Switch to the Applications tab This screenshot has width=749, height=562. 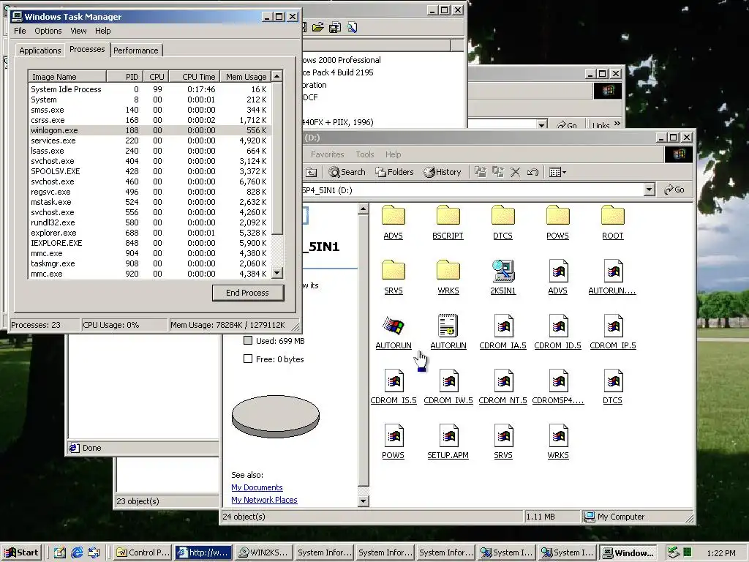(40, 50)
